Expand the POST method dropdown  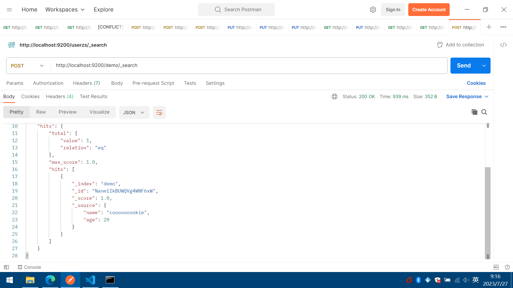click(27, 66)
